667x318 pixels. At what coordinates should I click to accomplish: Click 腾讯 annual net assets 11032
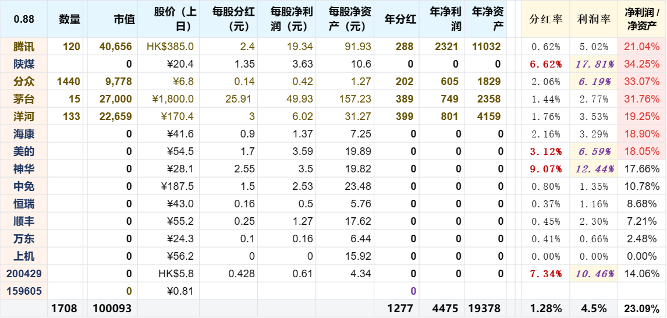coord(487,47)
